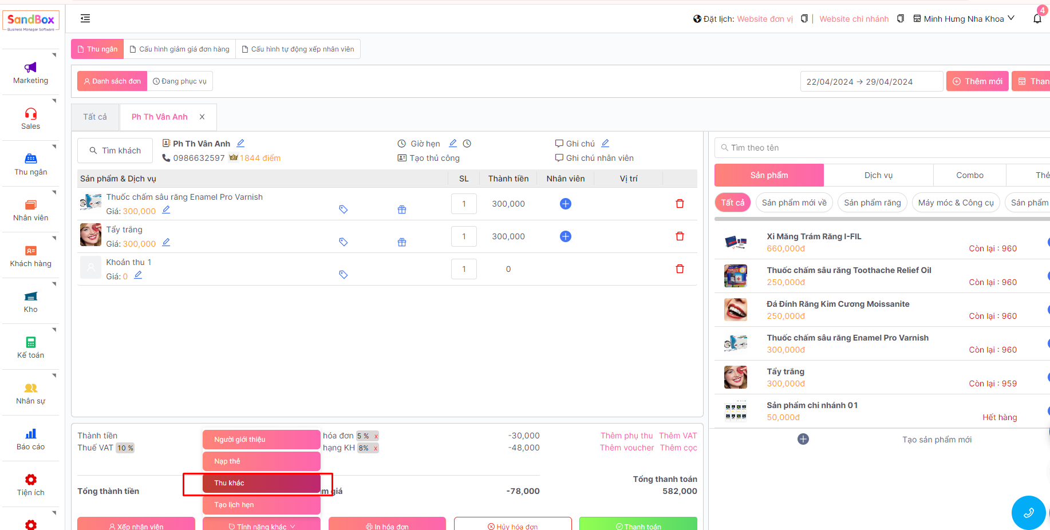The width and height of the screenshot is (1050, 530).
Task: Remove the 5% invoice discount tag
Action: [376, 436]
